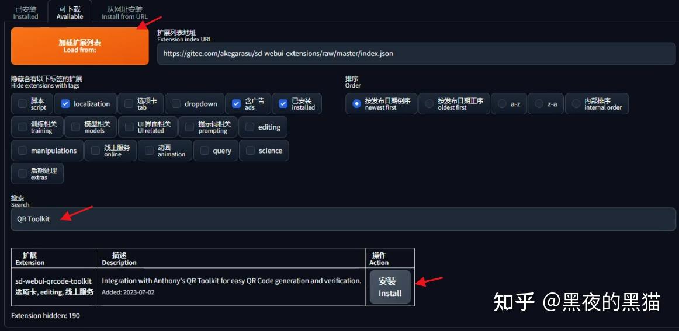
Task: Check the manipulations tag checkbox
Action: coord(22,151)
